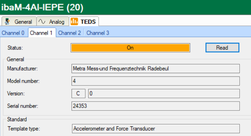Click the General group heading
Image resolution: width=251 pixels, height=136 pixels.
[x=15, y=59]
